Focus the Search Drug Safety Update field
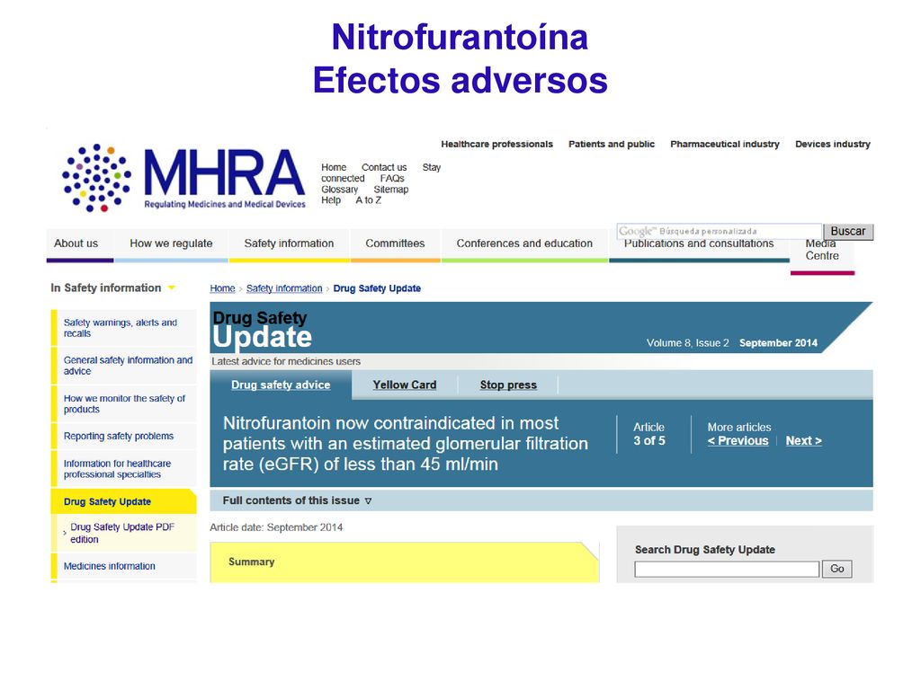 (727, 569)
